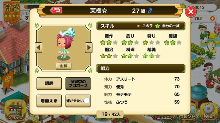The height and width of the screenshot is (123, 220).
Task: Tap the orange plus icon beside 752
Action: pos(213,18)
